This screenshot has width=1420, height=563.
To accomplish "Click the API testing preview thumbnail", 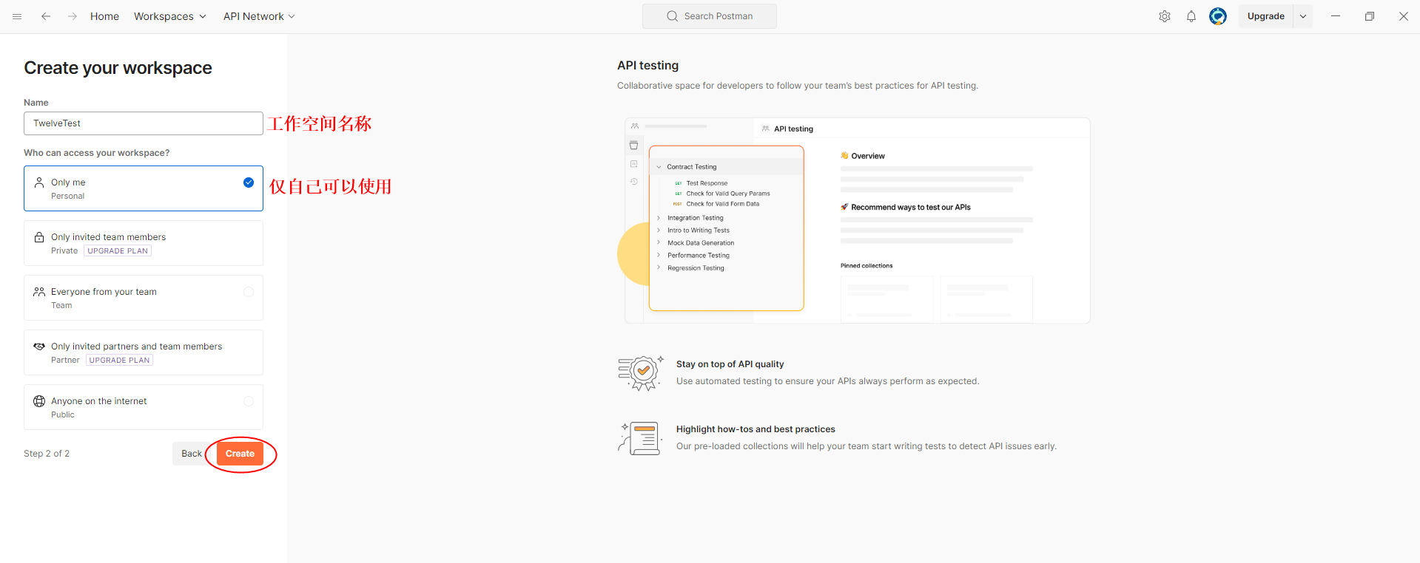I will 857,220.
